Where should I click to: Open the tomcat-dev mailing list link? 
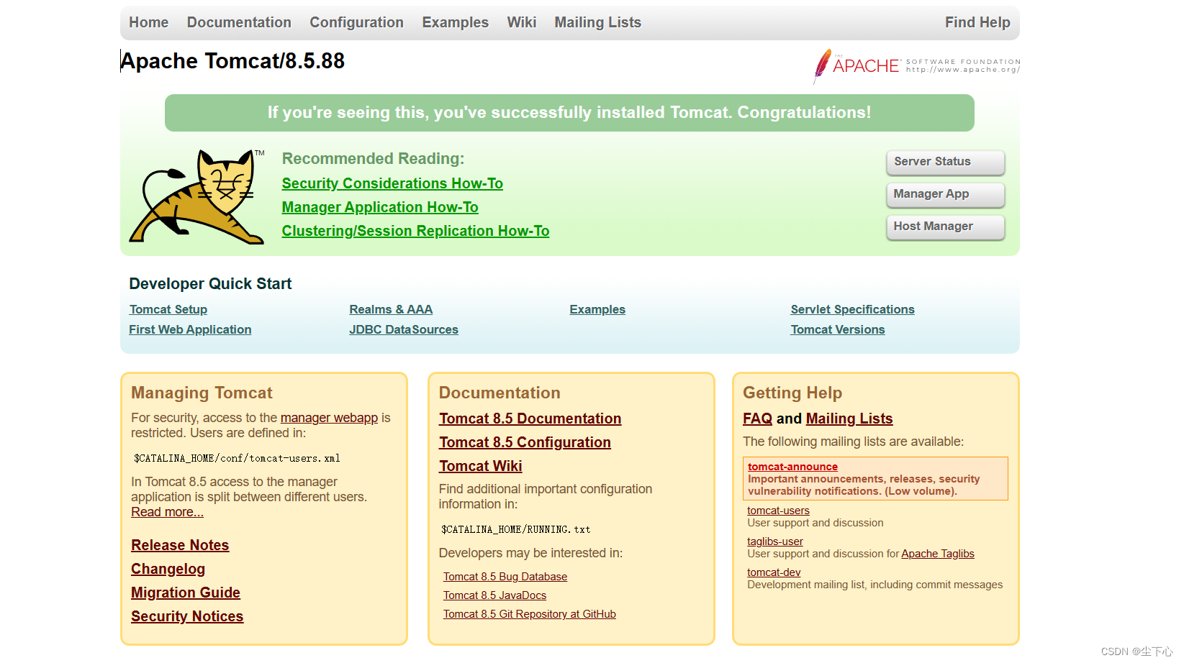tap(774, 572)
